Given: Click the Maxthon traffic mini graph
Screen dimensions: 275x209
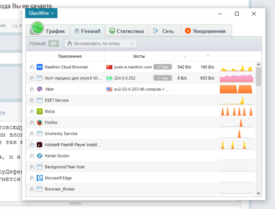Looking at the screenshot, I should (236, 67).
